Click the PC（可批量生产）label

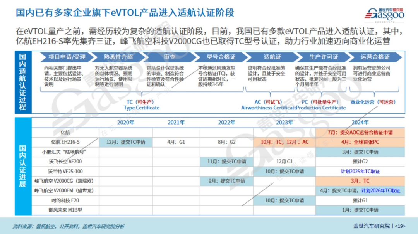[320, 102]
